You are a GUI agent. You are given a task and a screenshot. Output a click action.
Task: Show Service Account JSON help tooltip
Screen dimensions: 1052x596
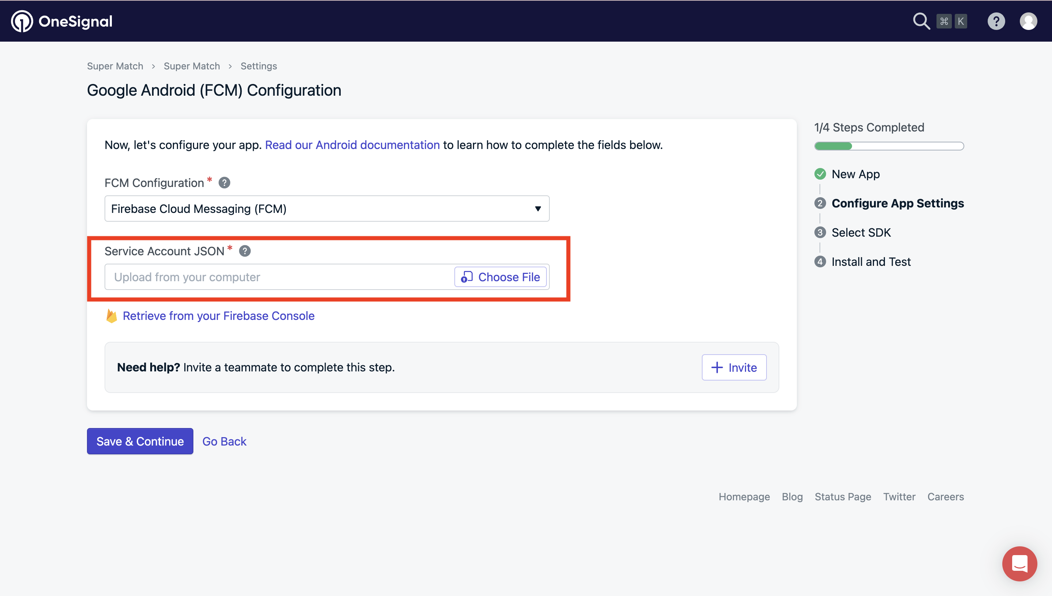tap(245, 251)
